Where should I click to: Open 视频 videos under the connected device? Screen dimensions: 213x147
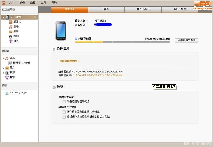tap(16, 36)
